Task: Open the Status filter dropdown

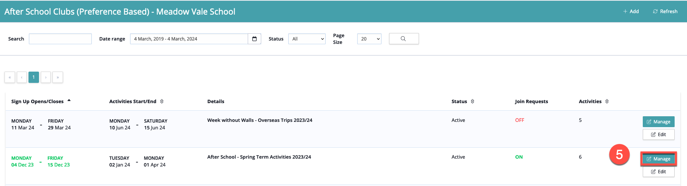Action: [x=307, y=39]
